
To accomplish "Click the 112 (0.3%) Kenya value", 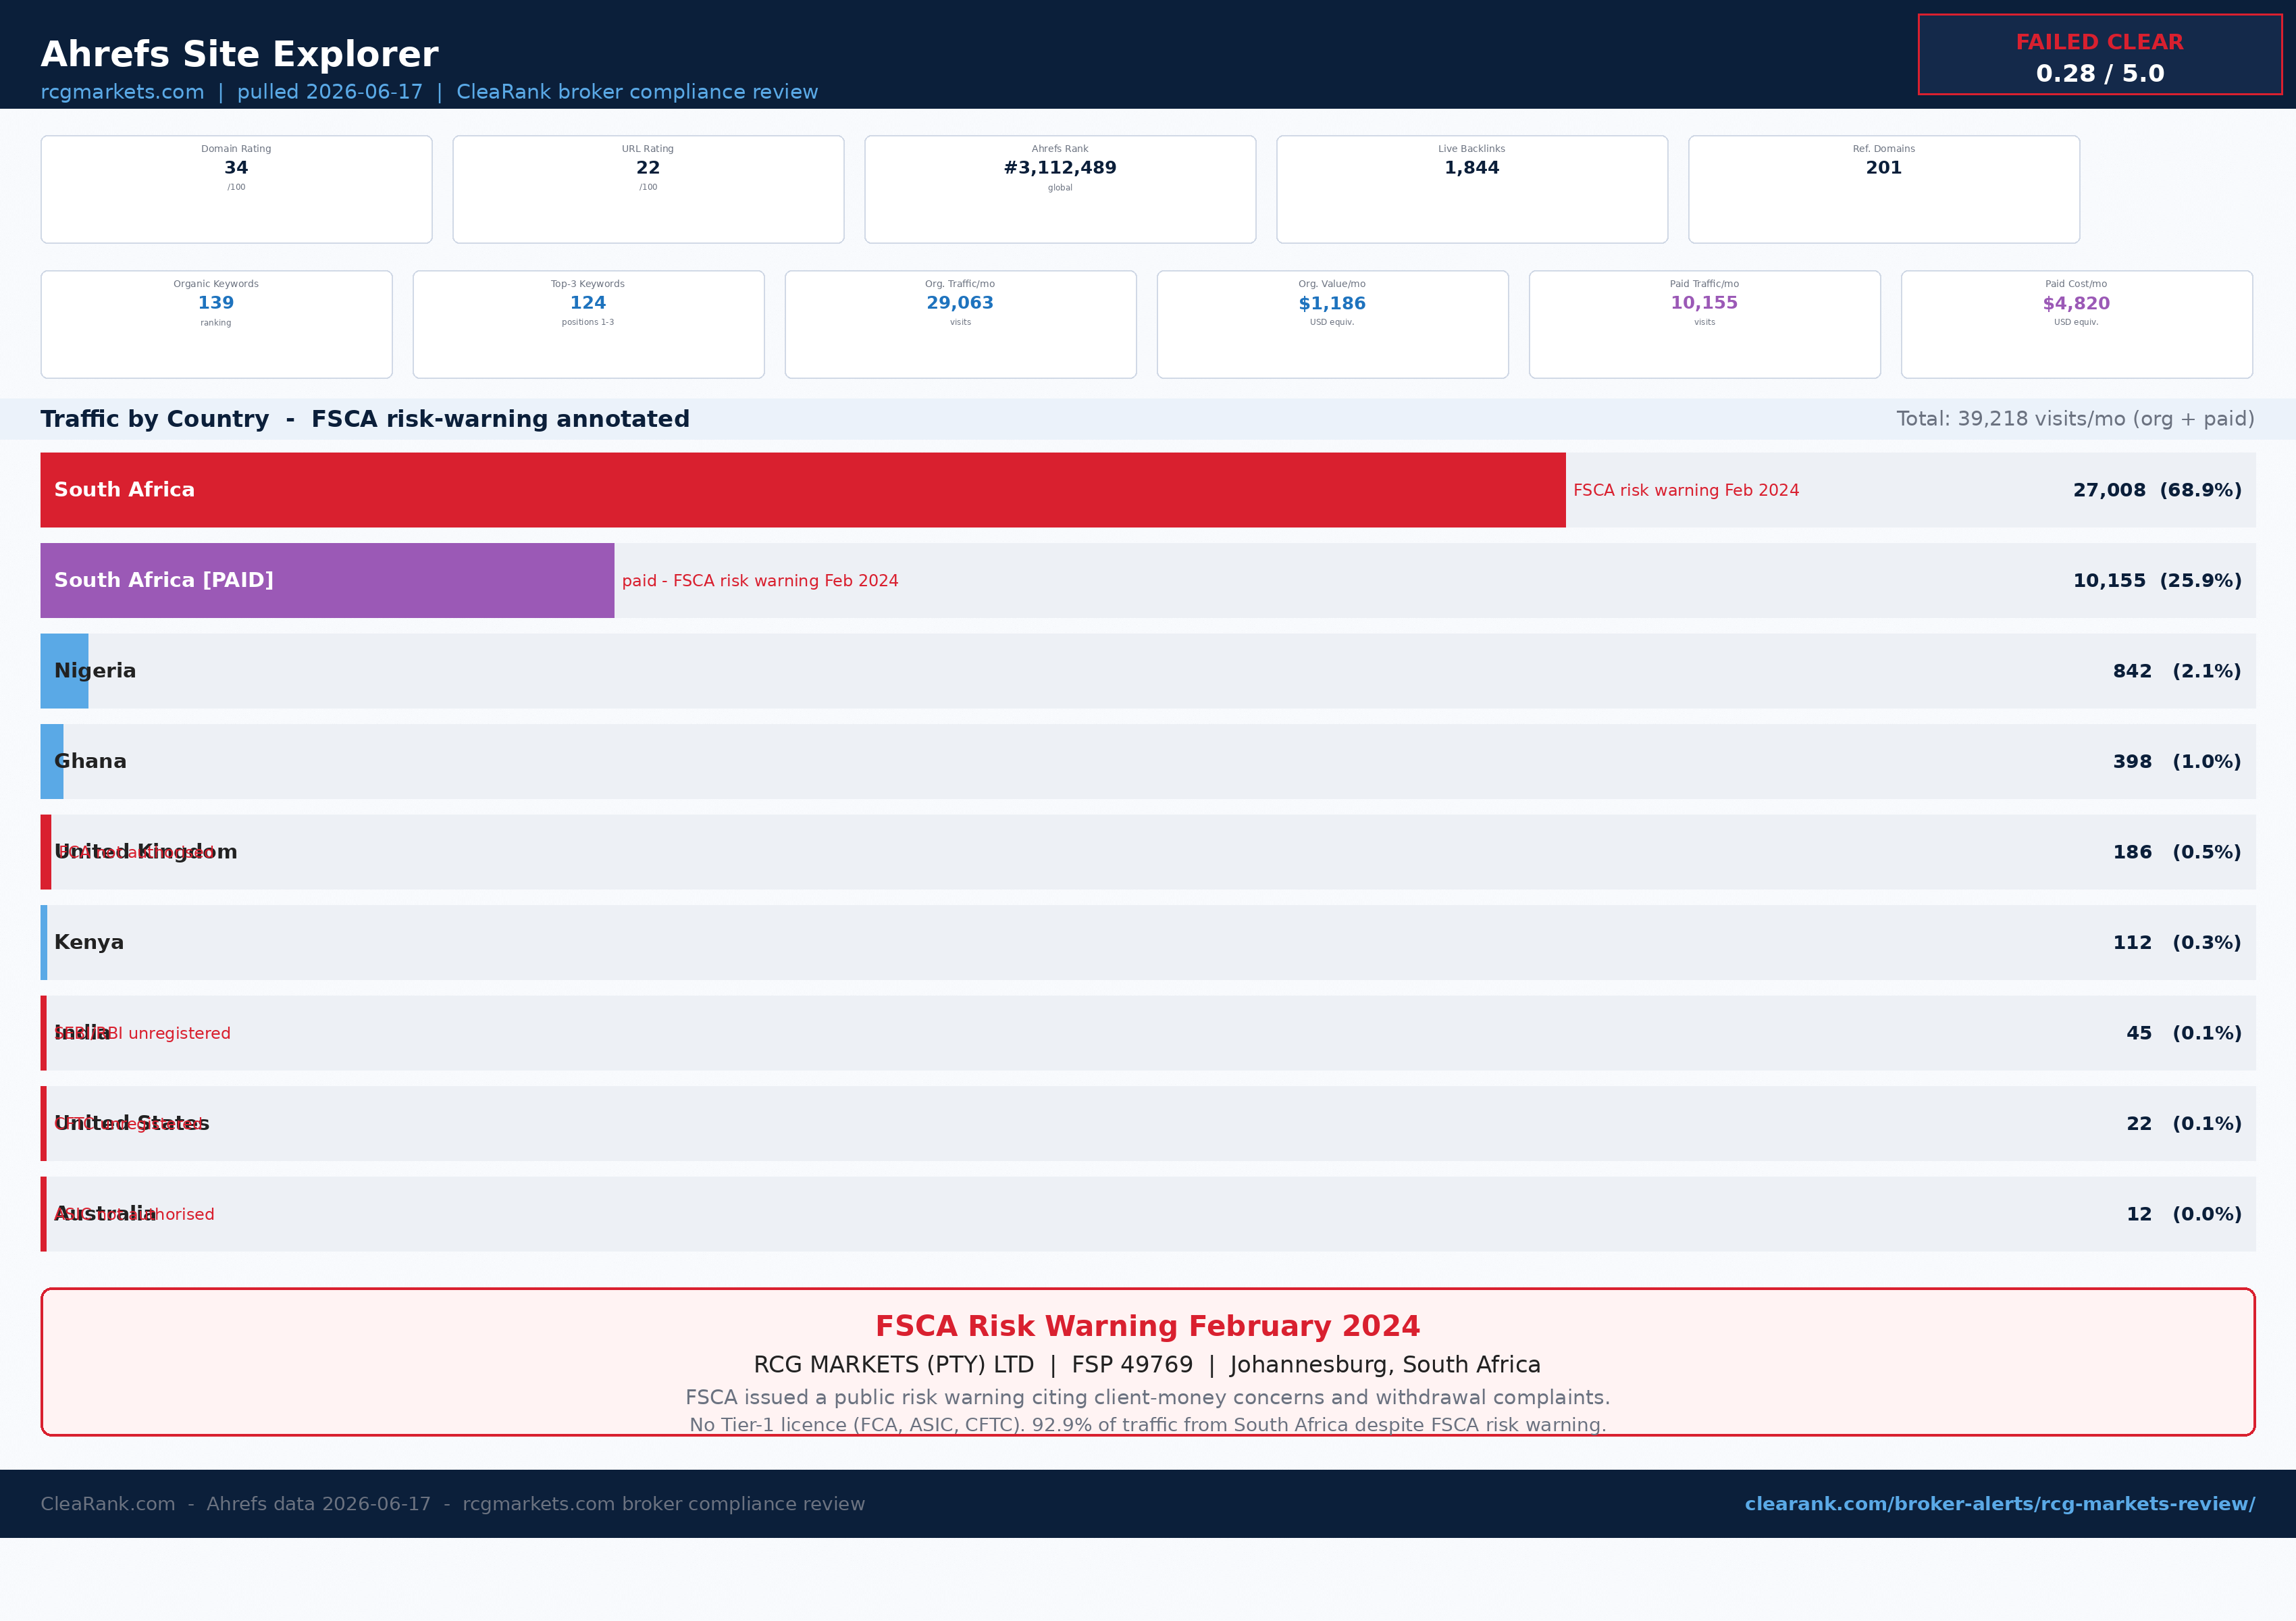I will click(2177, 943).
